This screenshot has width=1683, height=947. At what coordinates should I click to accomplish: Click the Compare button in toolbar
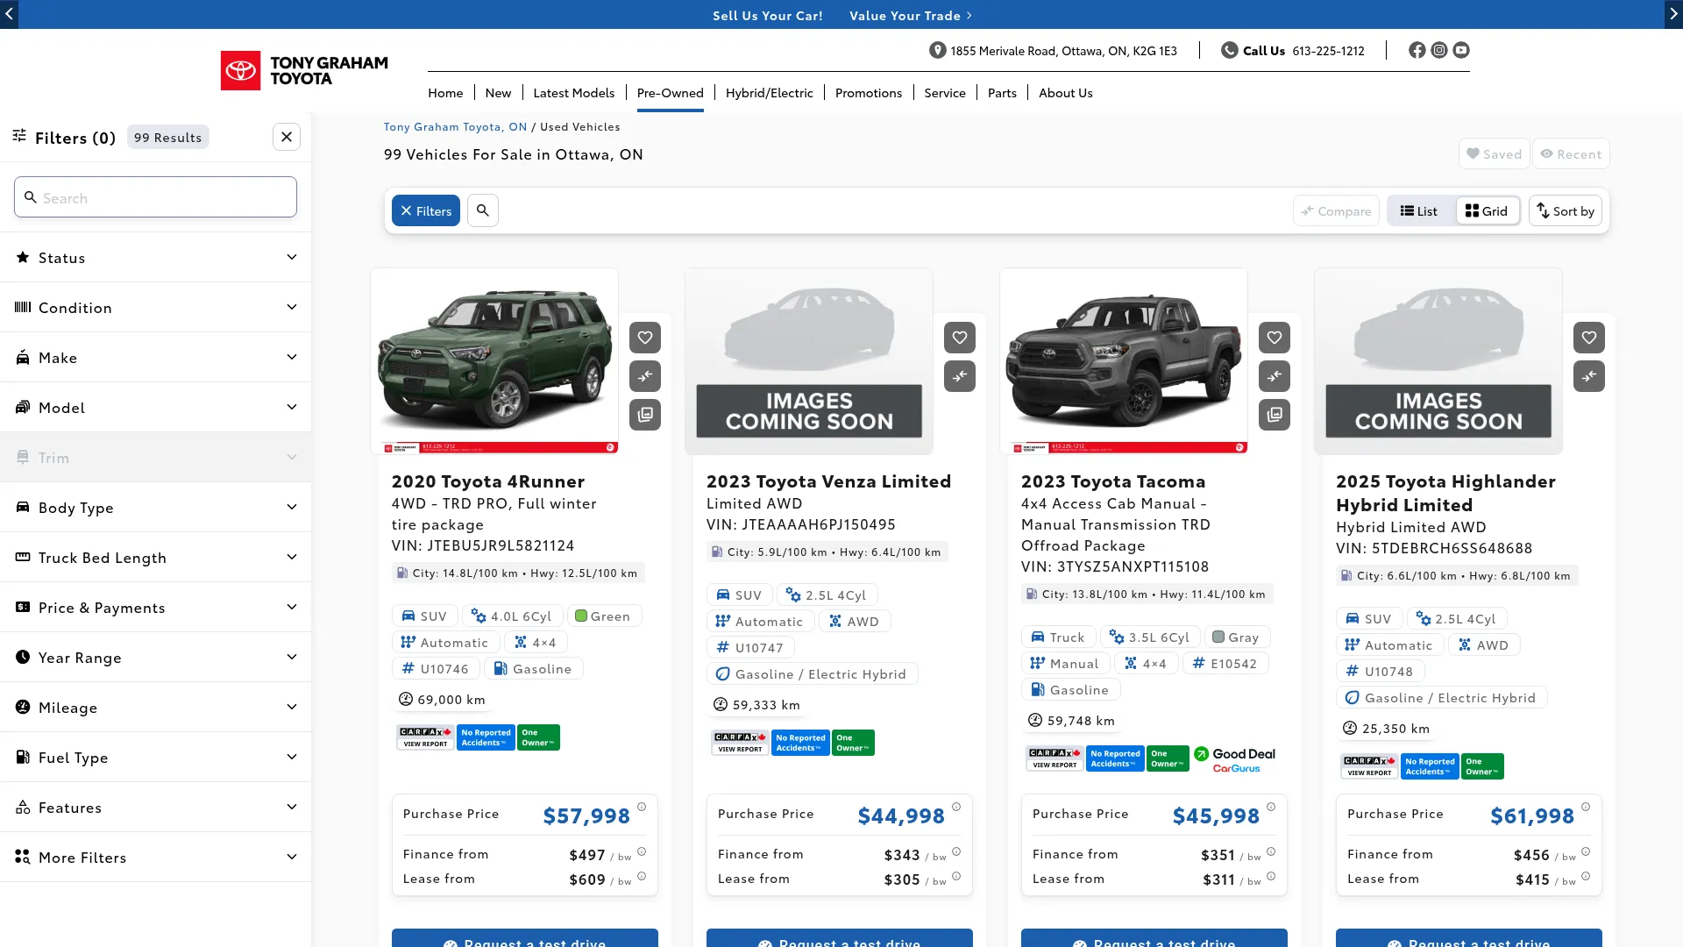(x=1336, y=211)
